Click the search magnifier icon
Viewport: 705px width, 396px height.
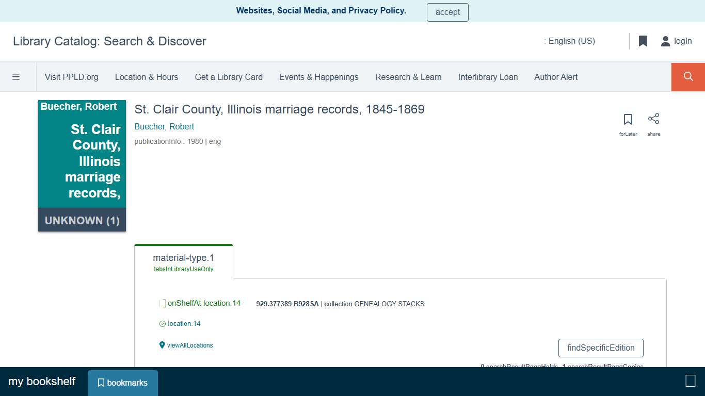coord(687,76)
